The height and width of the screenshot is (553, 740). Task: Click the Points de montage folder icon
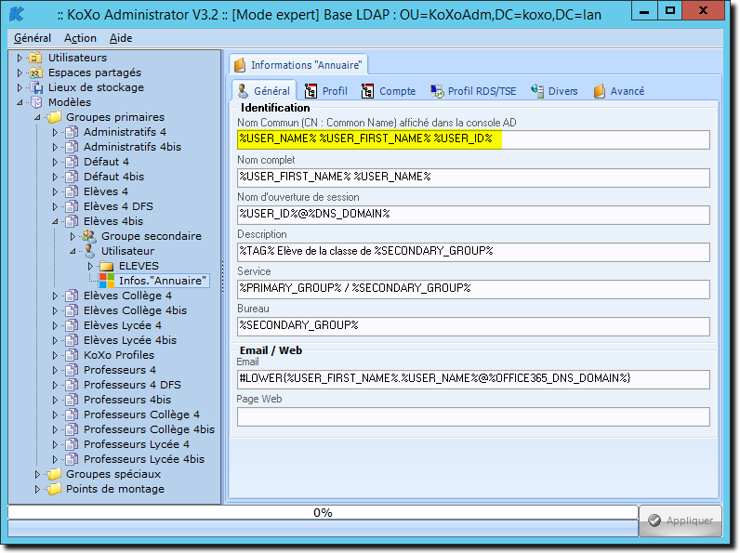[54, 489]
